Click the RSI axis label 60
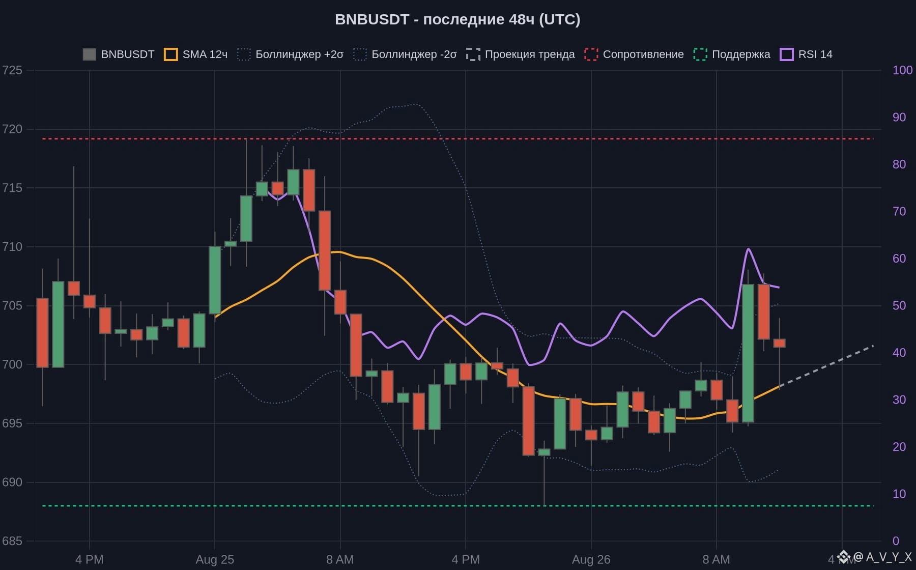916x570 pixels. click(899, 259)
